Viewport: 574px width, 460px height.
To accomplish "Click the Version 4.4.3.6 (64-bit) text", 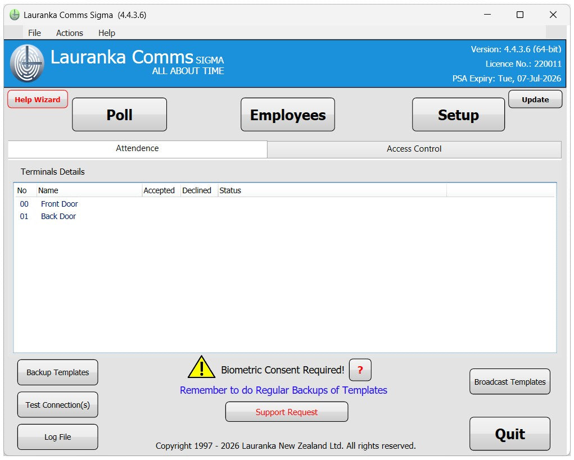I will click(x=516, y=49).
